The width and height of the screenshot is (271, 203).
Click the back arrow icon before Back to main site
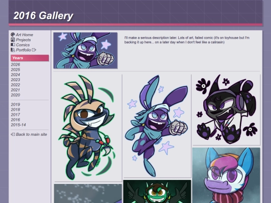pos(13,134)
